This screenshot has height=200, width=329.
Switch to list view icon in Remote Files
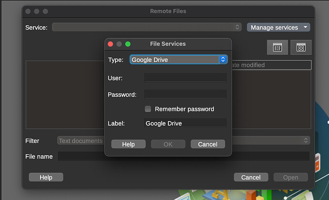coord(278,47)
